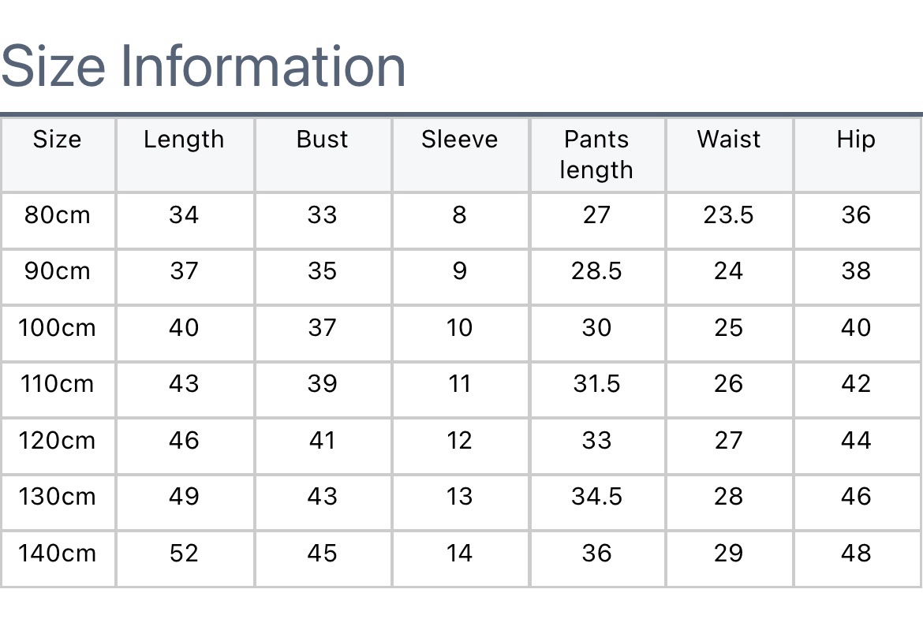Click the Size column header
923x619 pixels.
pos(57,140)
